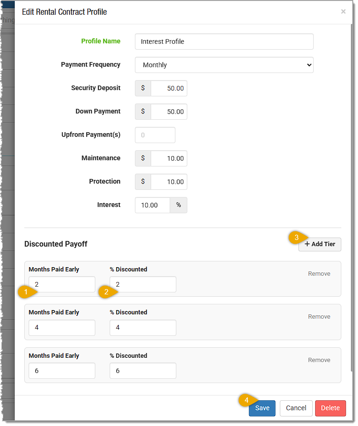The width and height of the screenshot is (358, 426).
Task: Click the dollar sign beside Down Payment
Action: point(143,112)
